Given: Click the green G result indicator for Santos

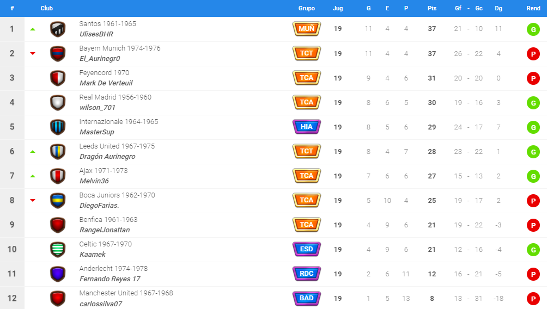Looking at the screenshot, I should point(533,29).
